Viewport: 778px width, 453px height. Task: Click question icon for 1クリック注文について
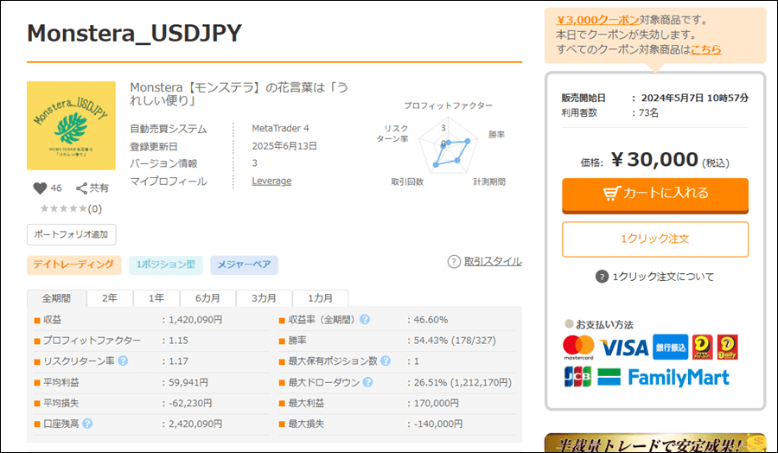click(x=602, y=277)
